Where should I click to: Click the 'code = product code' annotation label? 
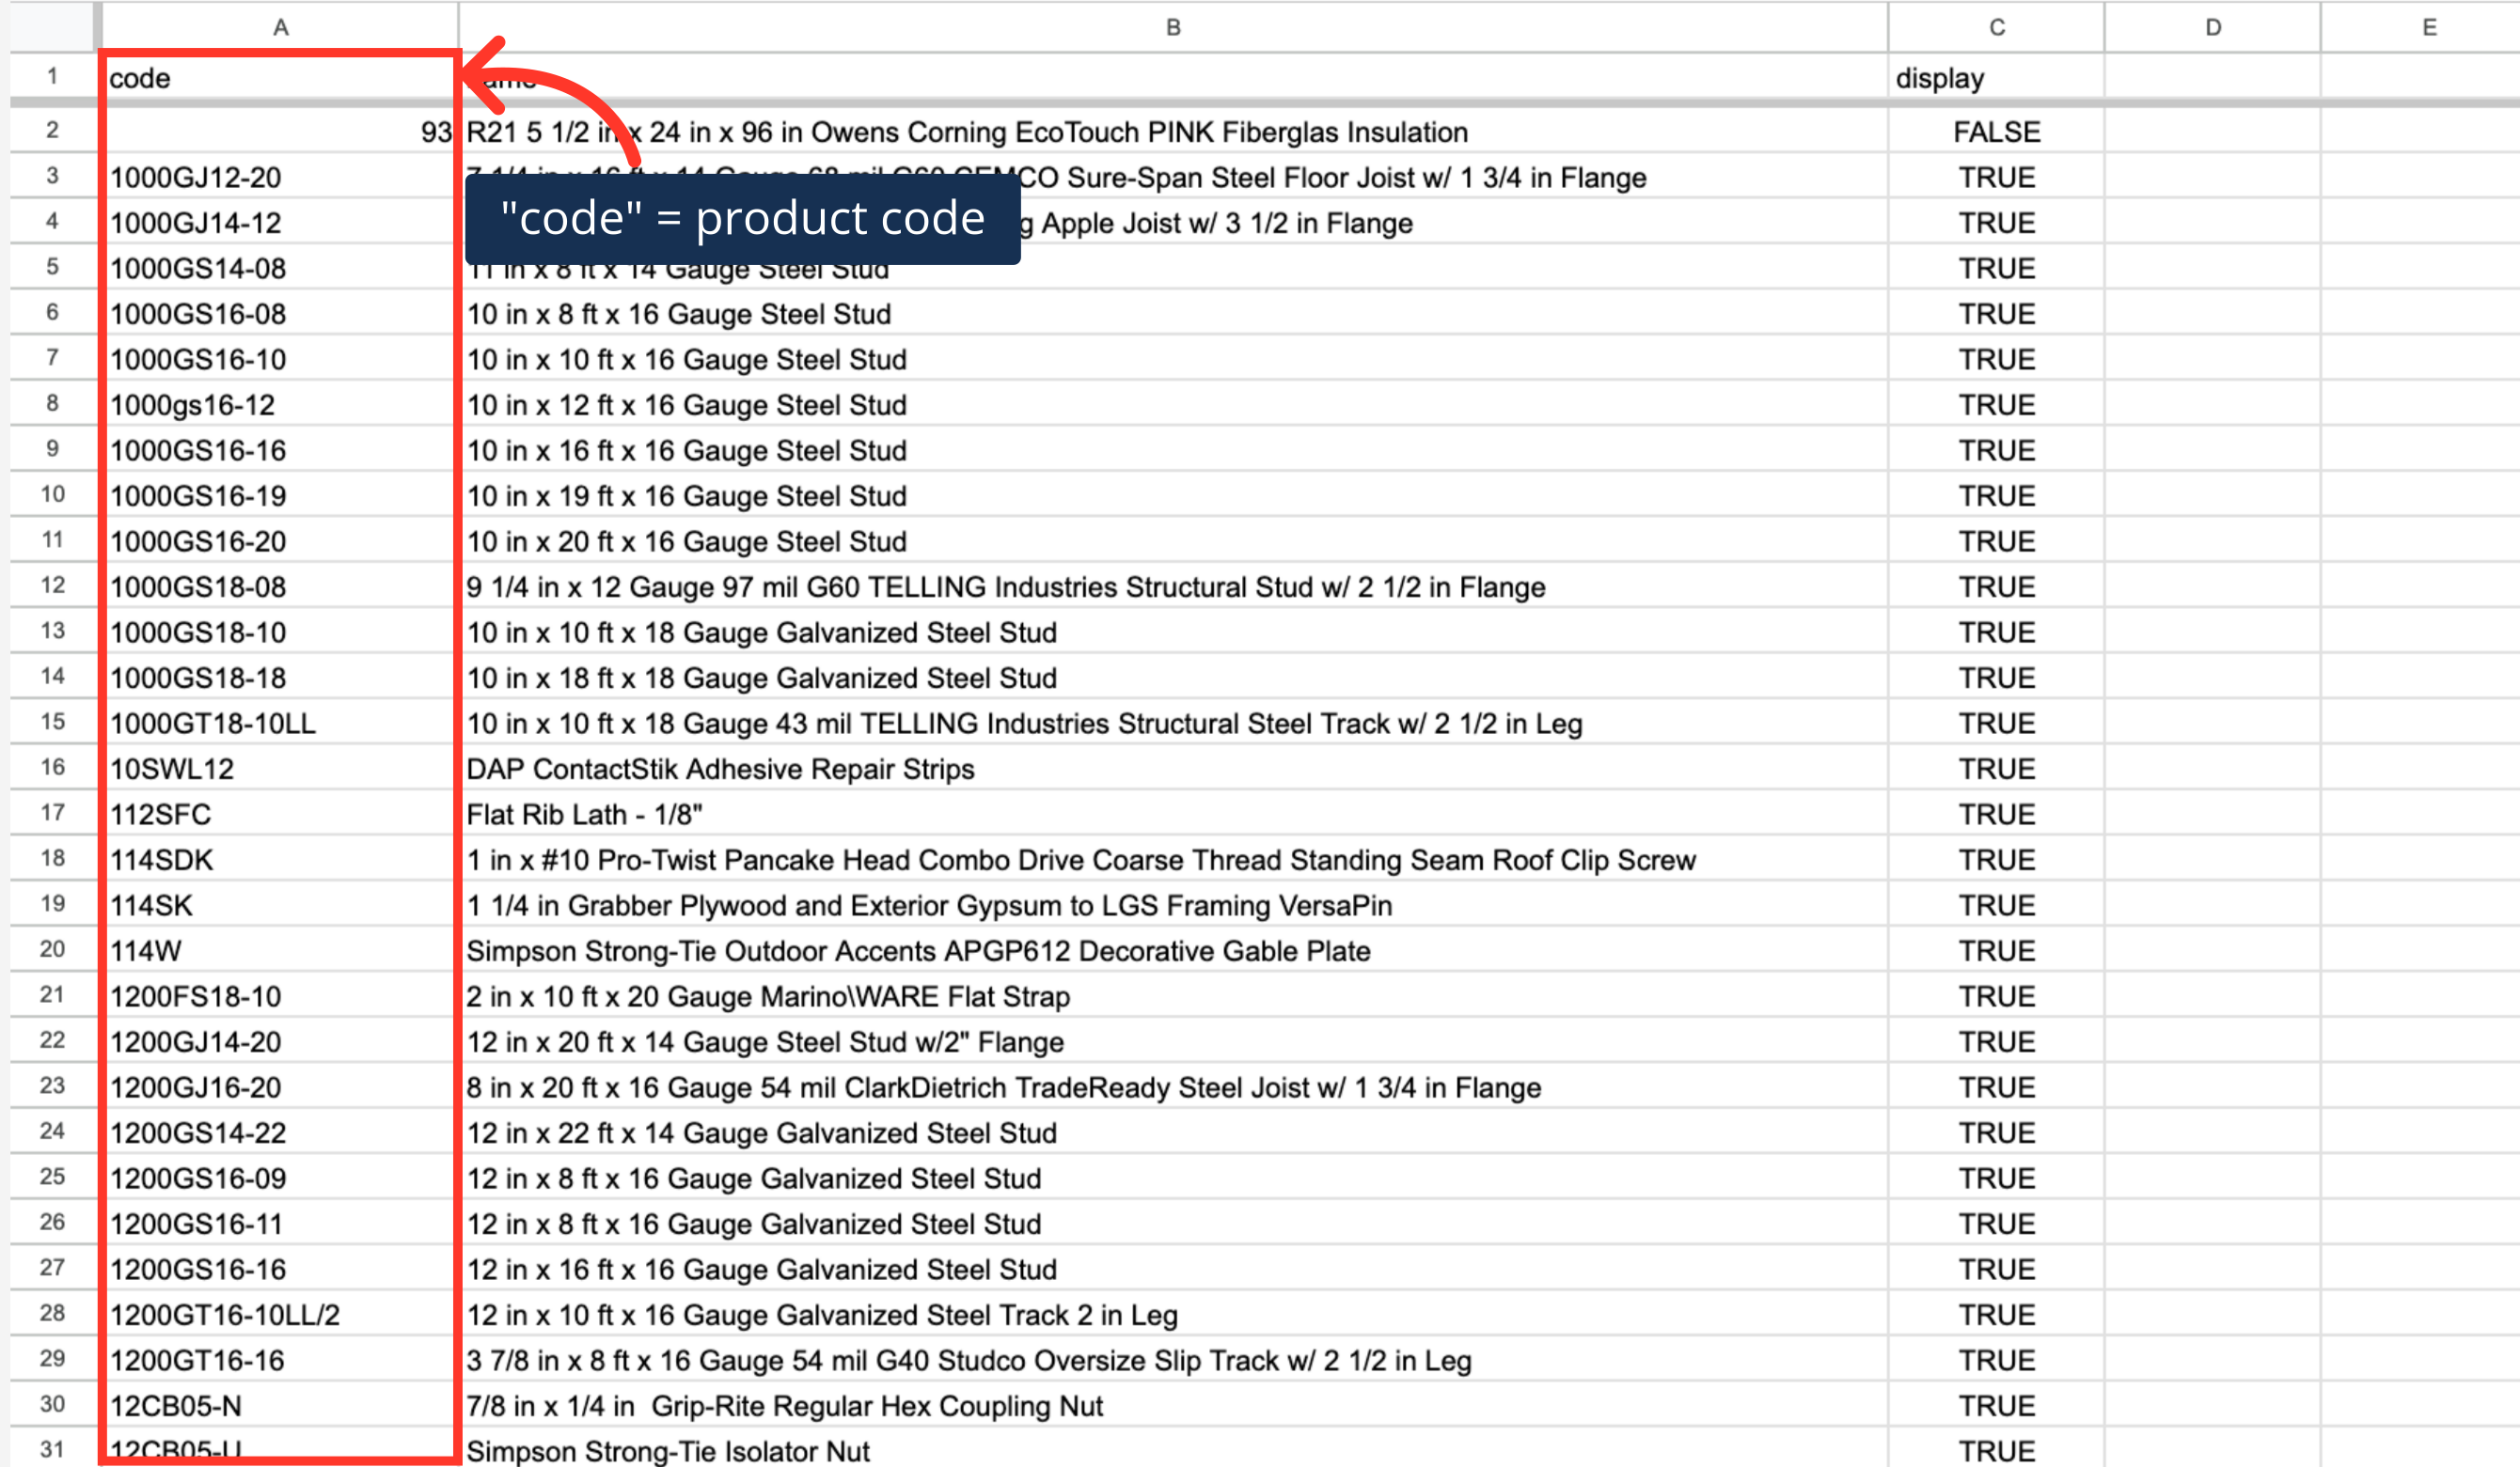click(742, 218)
